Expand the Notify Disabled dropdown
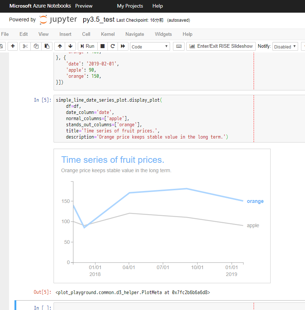305x310 pixels. (285, 47)
